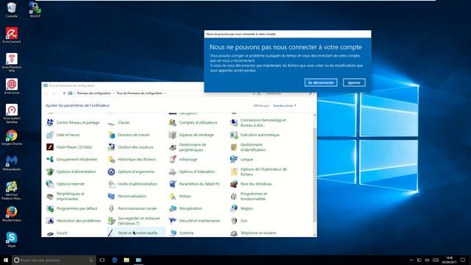Open Comptes d'utilisateurs

pos(193,123)
